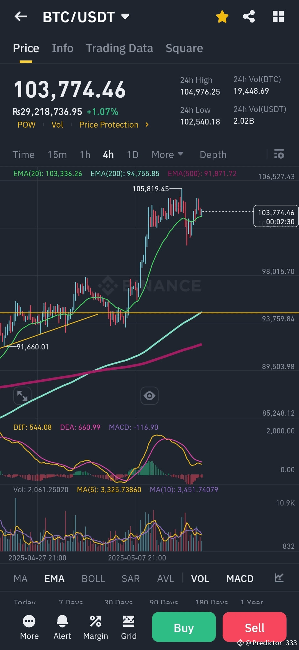The width and height of the screenshot is (299, 650).
Task: Toggle the BOLL indicator
Action: [93, 579]
